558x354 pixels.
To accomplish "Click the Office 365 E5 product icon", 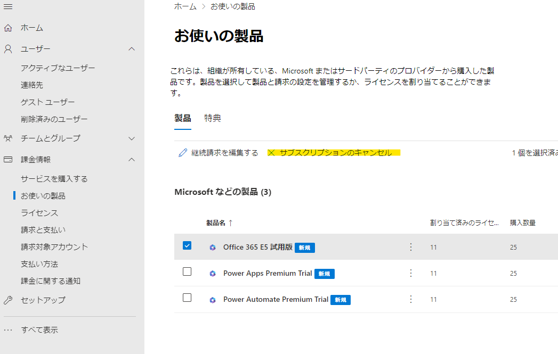I will click(213, 248).
